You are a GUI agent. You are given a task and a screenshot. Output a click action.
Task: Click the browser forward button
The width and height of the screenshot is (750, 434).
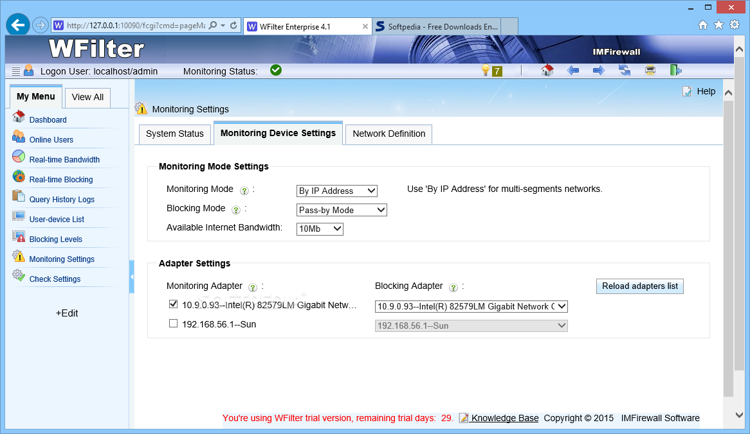(41, 25)
